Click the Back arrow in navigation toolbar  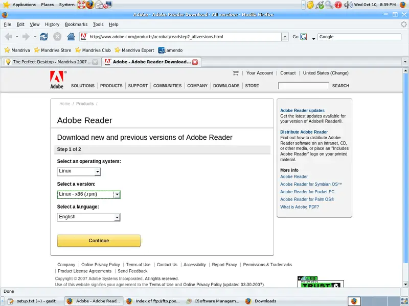[9, 37]
